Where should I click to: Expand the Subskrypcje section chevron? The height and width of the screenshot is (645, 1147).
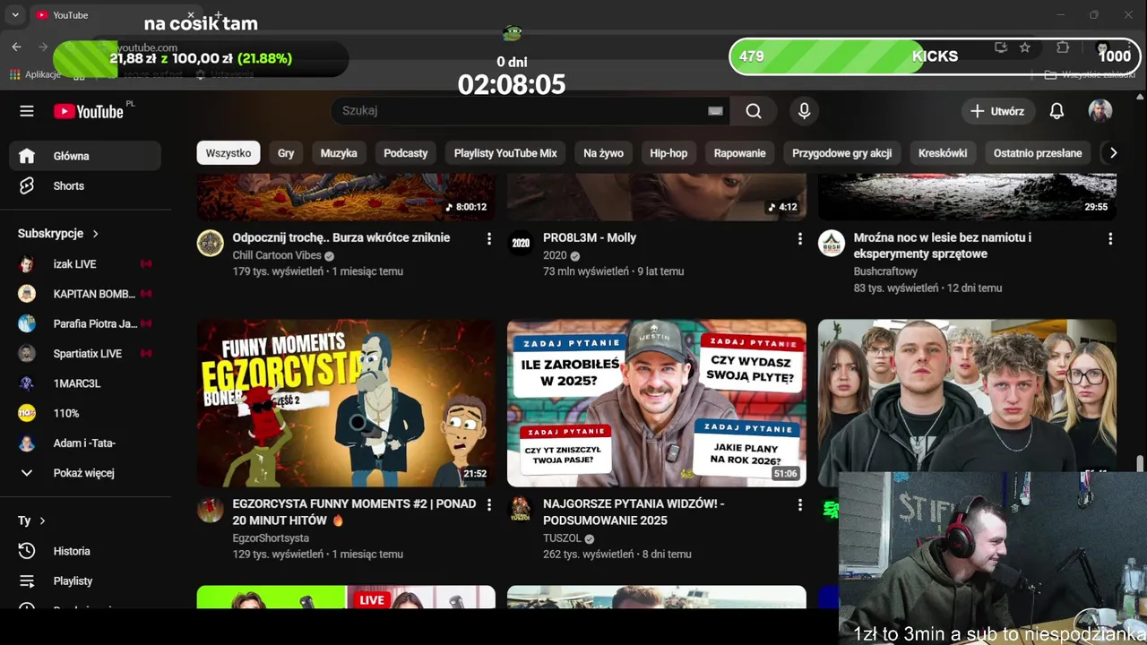pos(95,233)
